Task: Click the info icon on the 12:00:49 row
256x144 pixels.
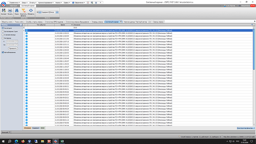Action: pyautogui.click(x=26, y=58)
